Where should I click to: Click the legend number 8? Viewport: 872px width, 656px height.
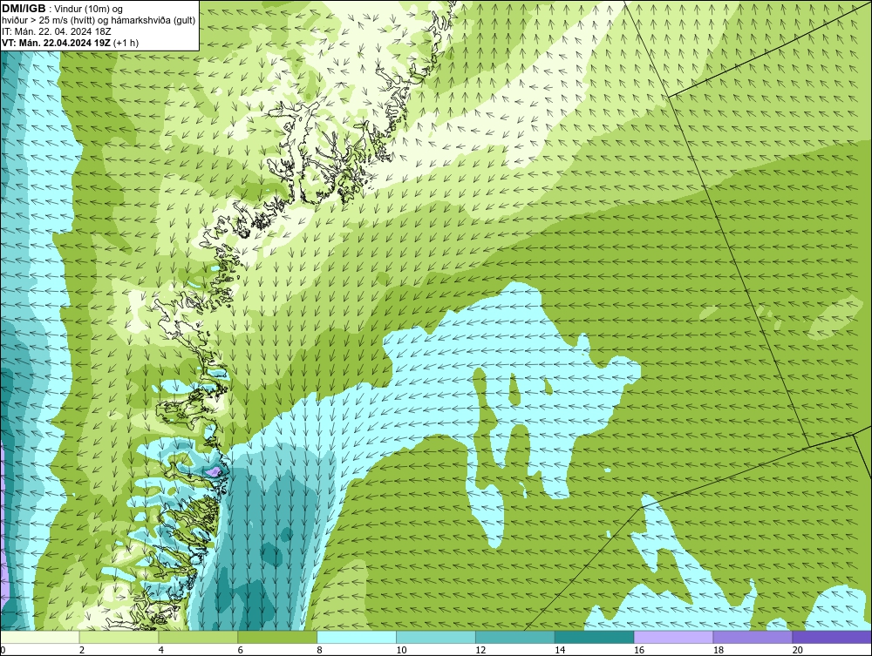pyautogui.click(x=320, y=650)
